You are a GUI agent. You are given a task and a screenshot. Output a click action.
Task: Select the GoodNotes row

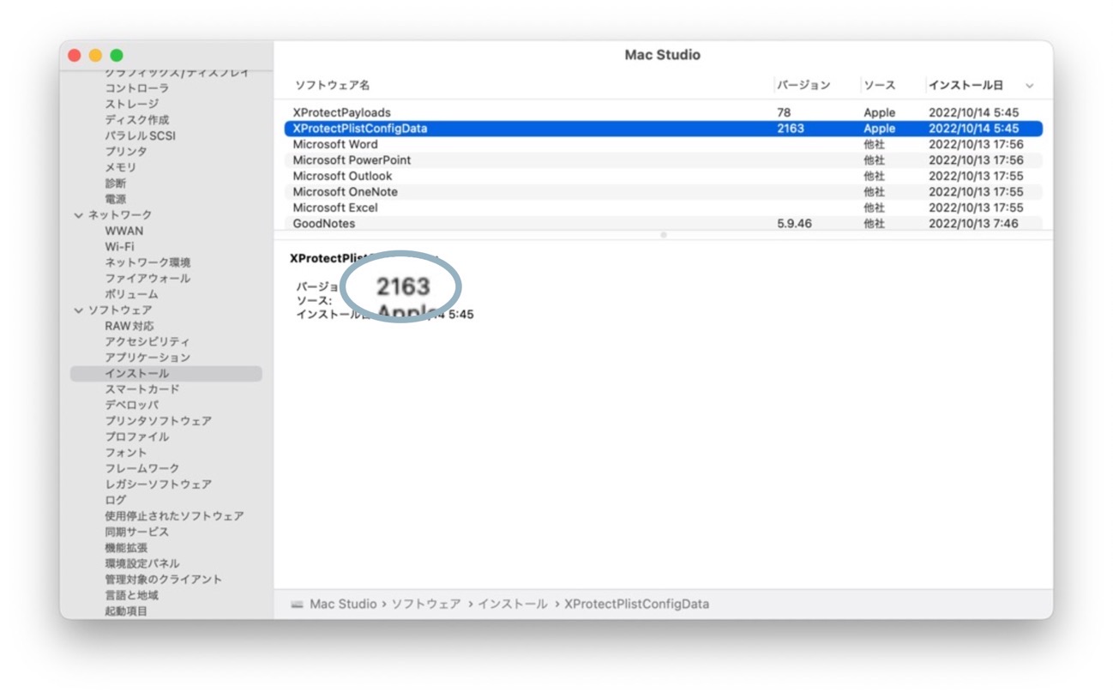(663, 223)
